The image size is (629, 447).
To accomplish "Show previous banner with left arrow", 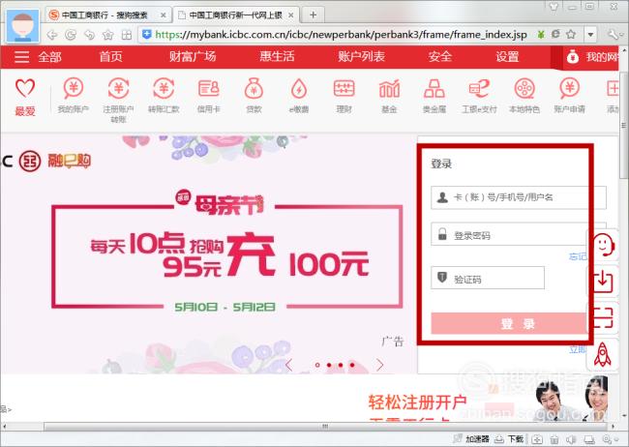I will point(288,365).
